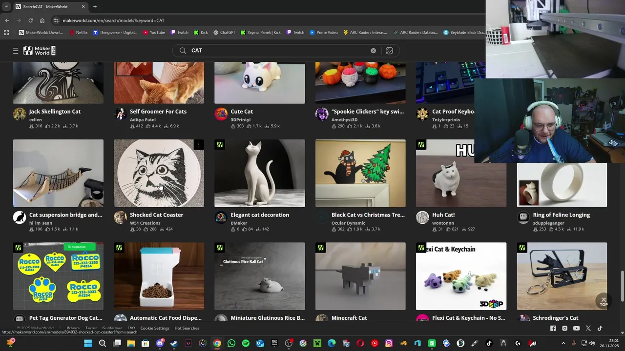The width and height of the screenshot is (625, 351).
Task: Click the search magnifier icon
Action: click(183, 51)
